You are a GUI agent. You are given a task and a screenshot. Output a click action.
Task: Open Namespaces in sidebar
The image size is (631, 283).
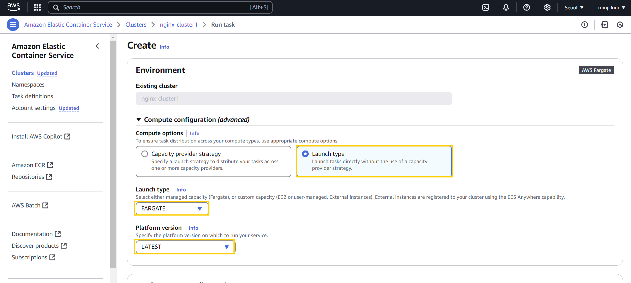coord(28,85)
